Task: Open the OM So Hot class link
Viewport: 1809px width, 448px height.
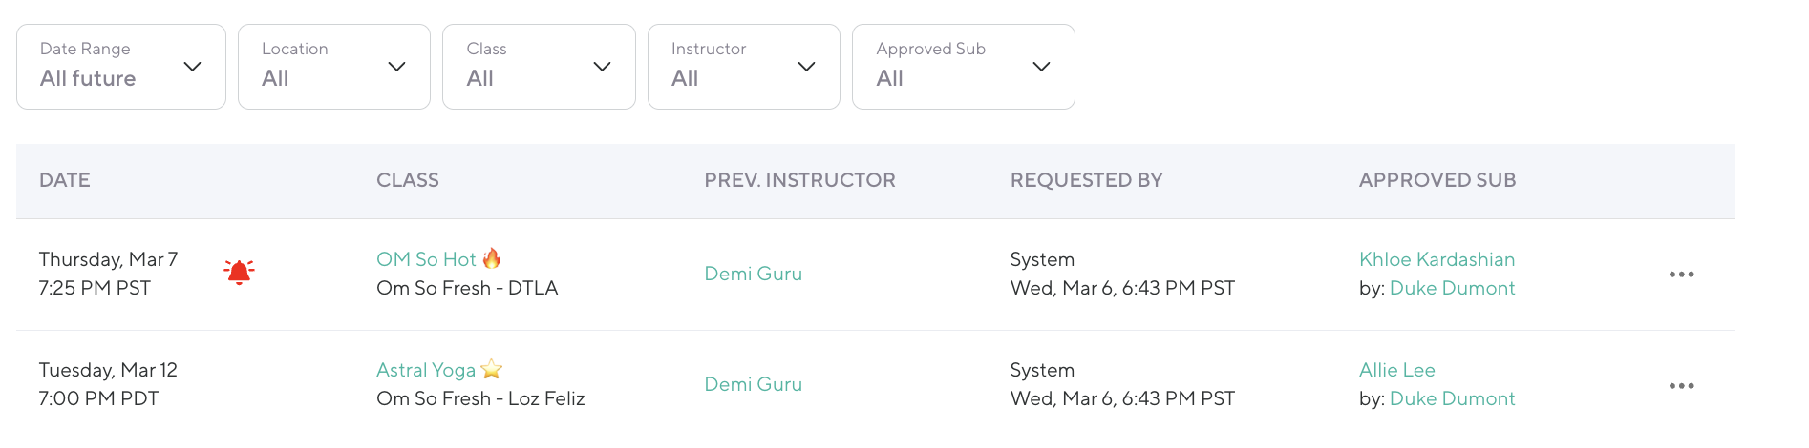Action: (x=426, y=259)
